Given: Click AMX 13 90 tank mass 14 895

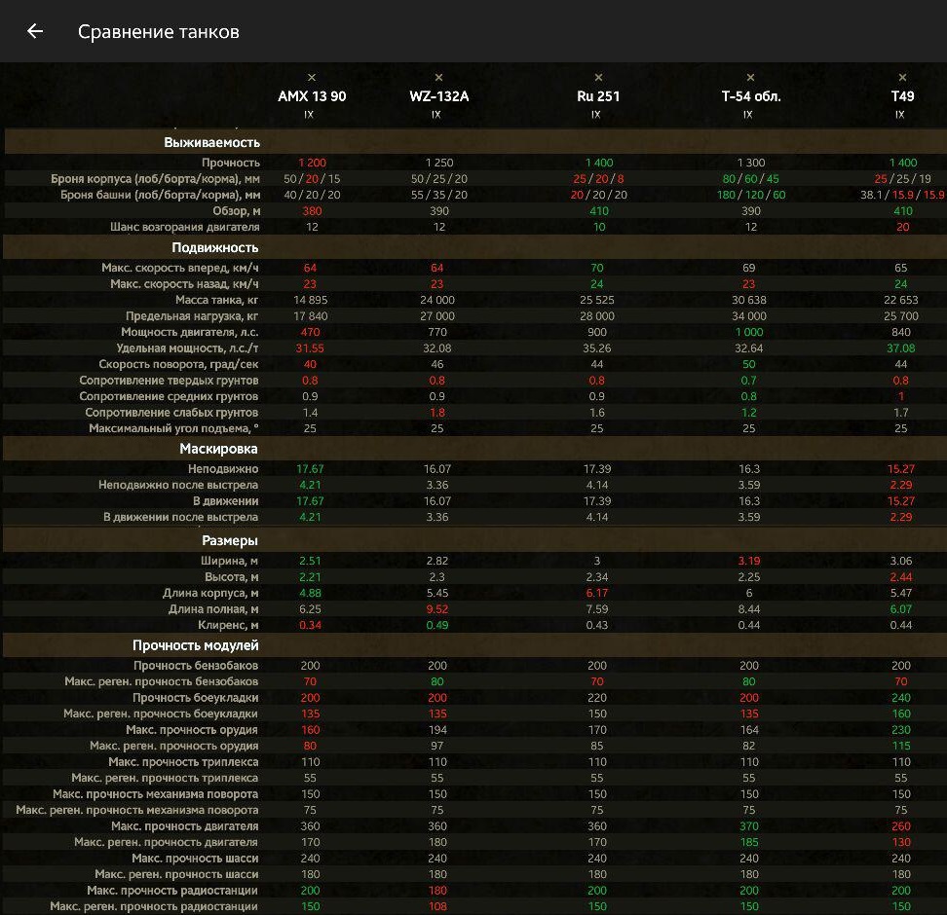Looking at the screenshot, I should click(310, 300).
